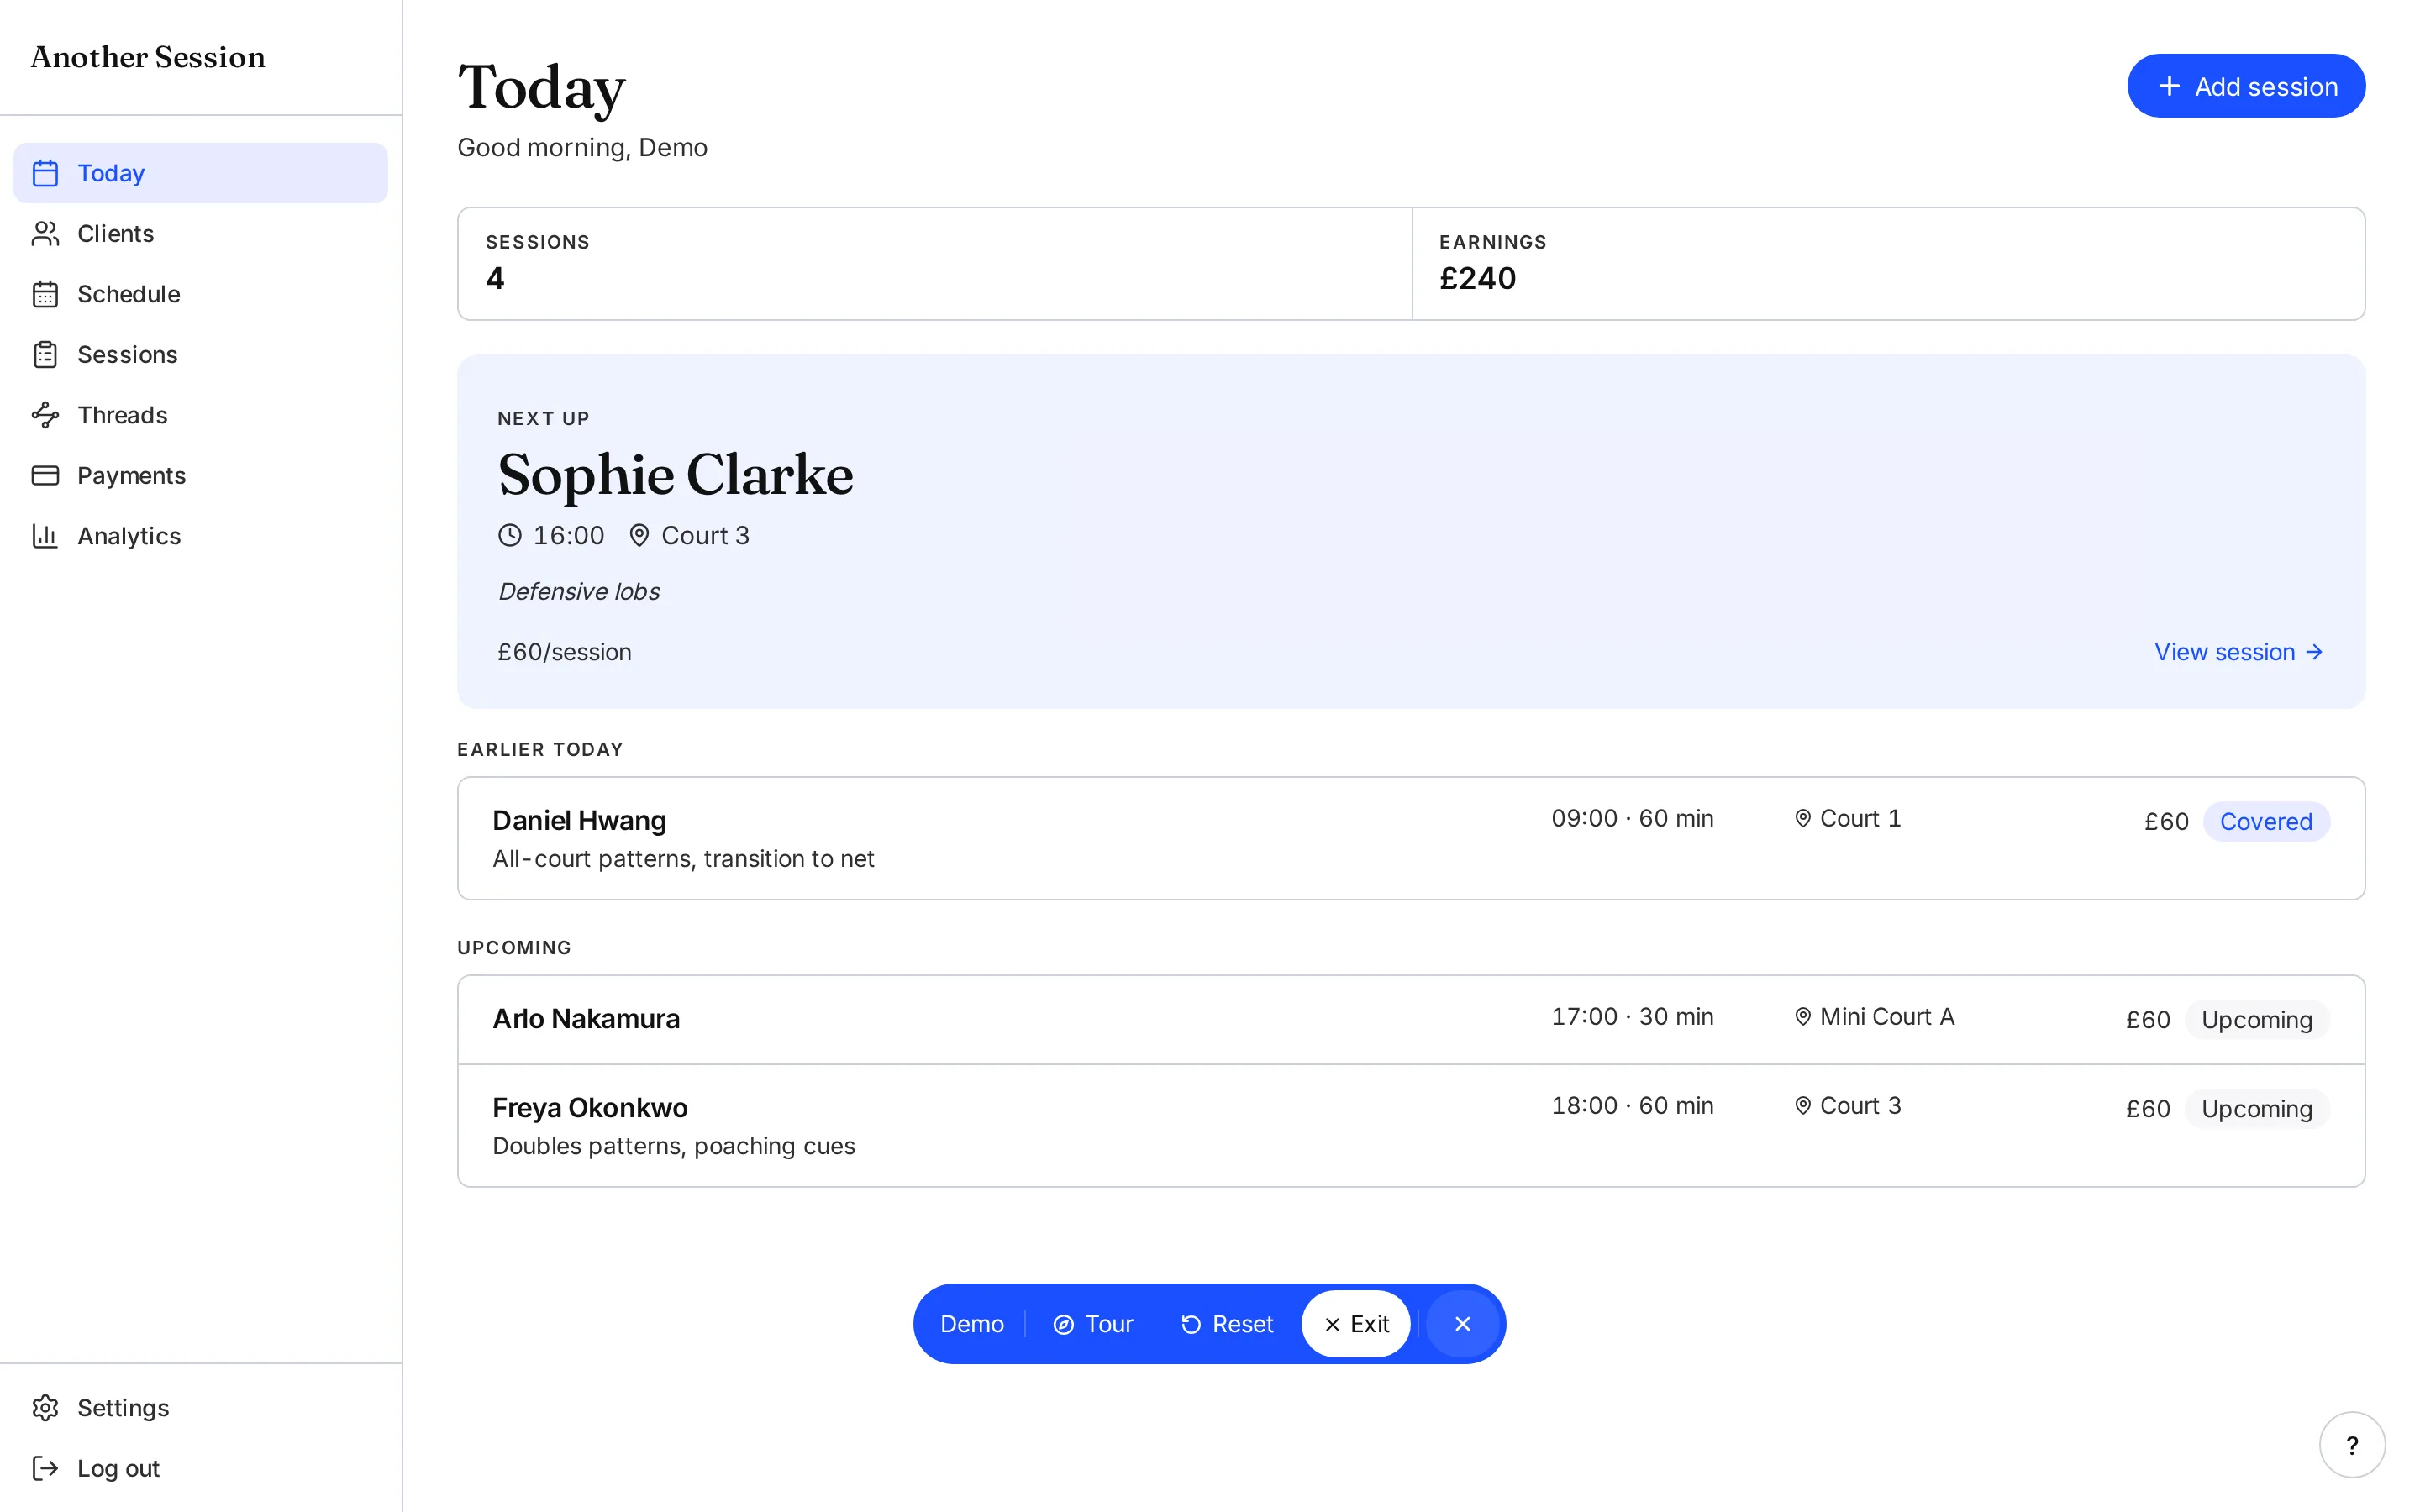Click the Covered status badge
Image resolution: width=2420 pixels, height=1512 pixels.
pos(2266,821)
